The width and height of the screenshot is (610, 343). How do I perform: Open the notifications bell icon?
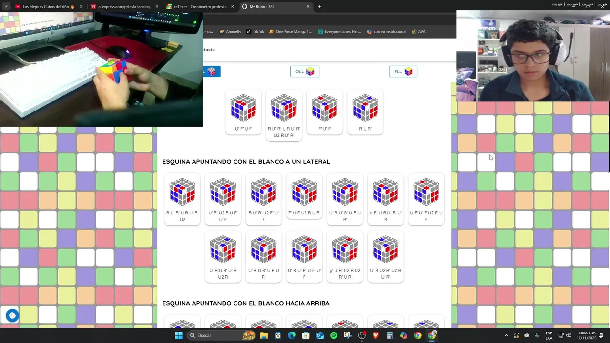coord(601,335)
